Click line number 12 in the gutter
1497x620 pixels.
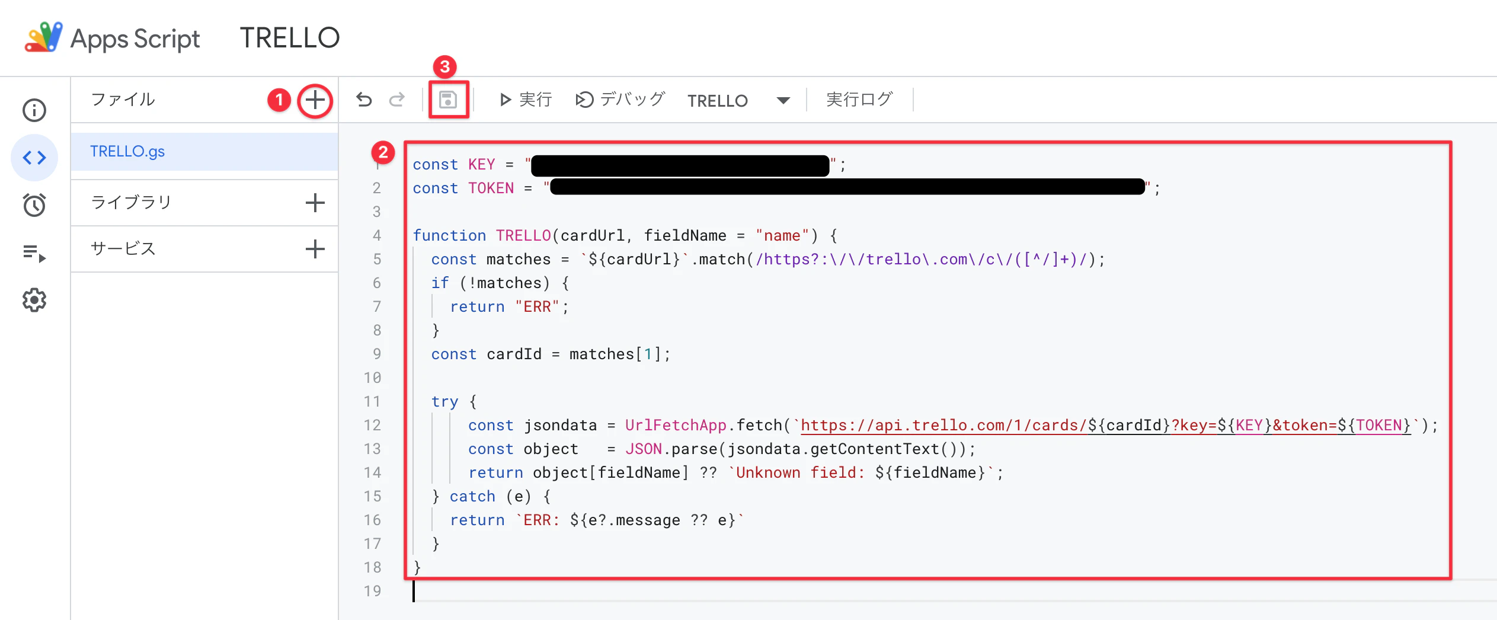[x=372, y=425]
